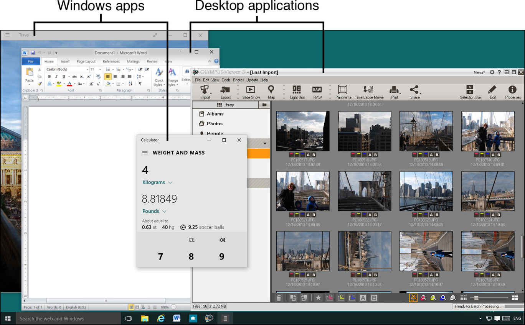Click the Import icon in Olympus Viewer
Screen dimensions: 525x325
(x=205, y=90)
